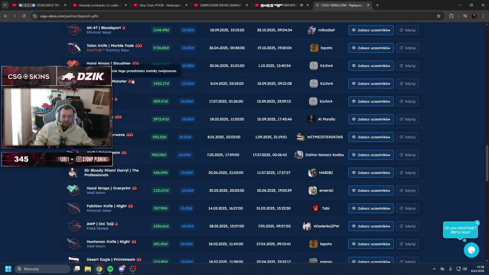Click Edytuj for AK-47 Bloodsport
The height and width of the screenshot is (275, 489).
[x=407, y=30]
